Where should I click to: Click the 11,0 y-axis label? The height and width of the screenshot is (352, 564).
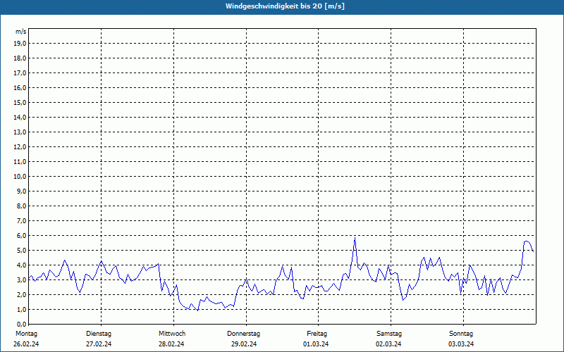click(20, 162)
